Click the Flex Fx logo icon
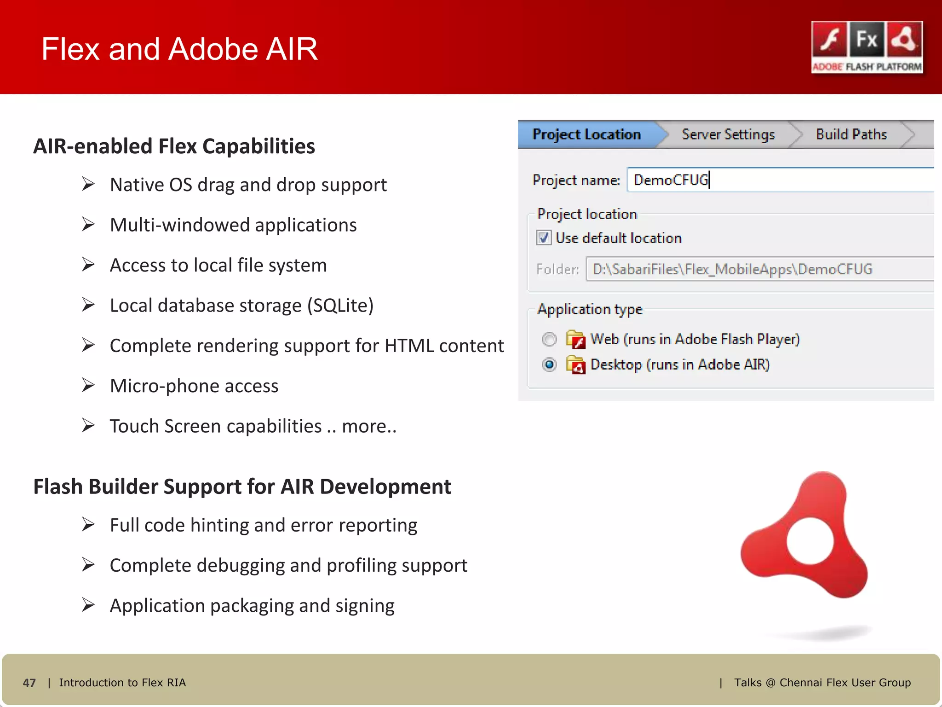 867,40
